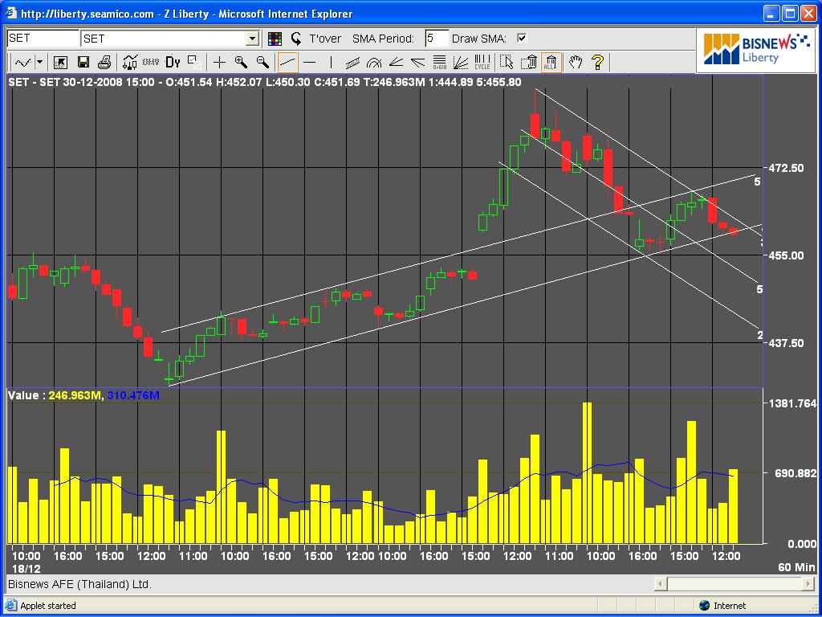Click the 18/12 date label
The width and height of the screenshot is (822, 617).
tap(26, 569)
